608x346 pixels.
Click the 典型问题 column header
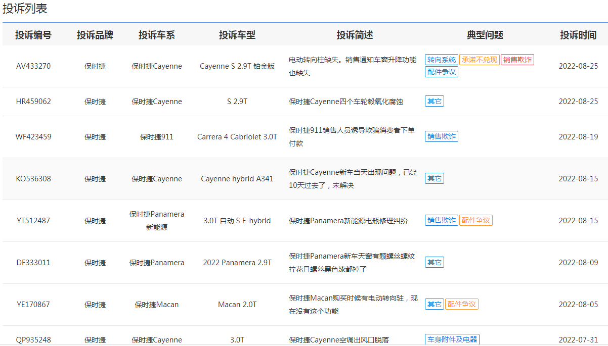(485, 35)
